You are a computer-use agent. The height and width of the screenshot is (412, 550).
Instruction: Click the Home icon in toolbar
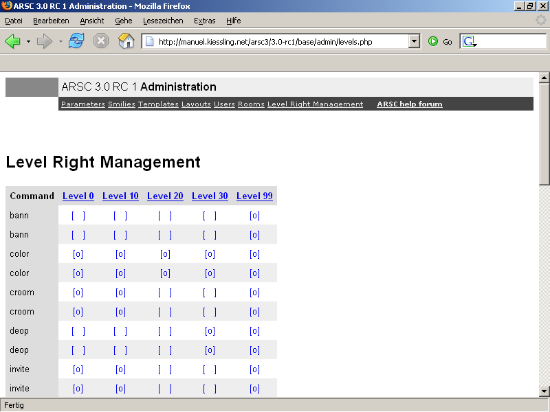pos(126,41)
